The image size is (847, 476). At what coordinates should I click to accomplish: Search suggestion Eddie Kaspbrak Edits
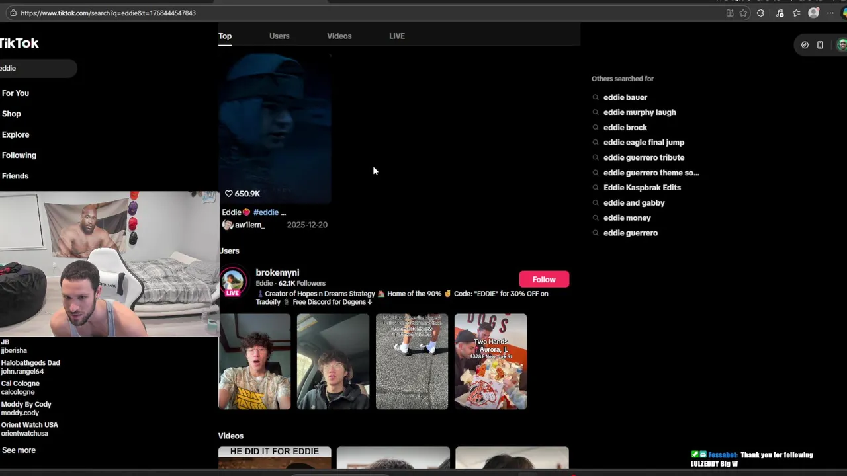coord(642,188)
